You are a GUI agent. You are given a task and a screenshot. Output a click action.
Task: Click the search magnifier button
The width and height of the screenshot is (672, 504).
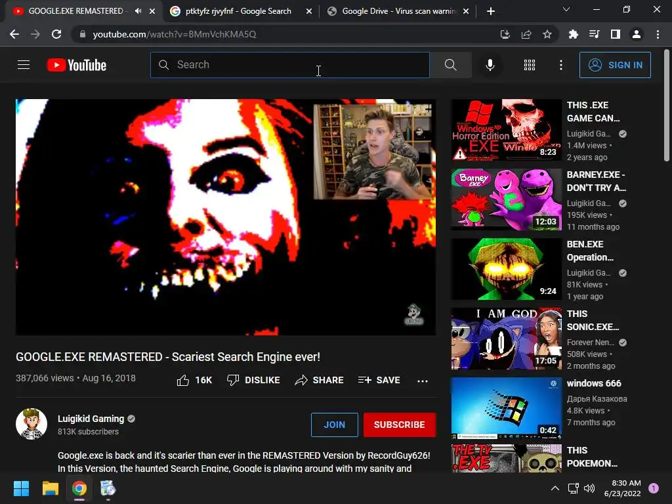pyautogui.click(x=450, y=65)
